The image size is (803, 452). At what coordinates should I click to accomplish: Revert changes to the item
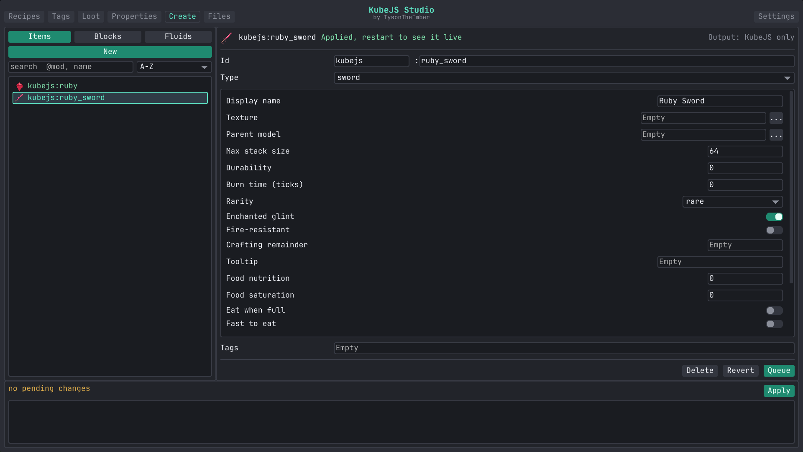pyautogui.click(x=740, y=371)
